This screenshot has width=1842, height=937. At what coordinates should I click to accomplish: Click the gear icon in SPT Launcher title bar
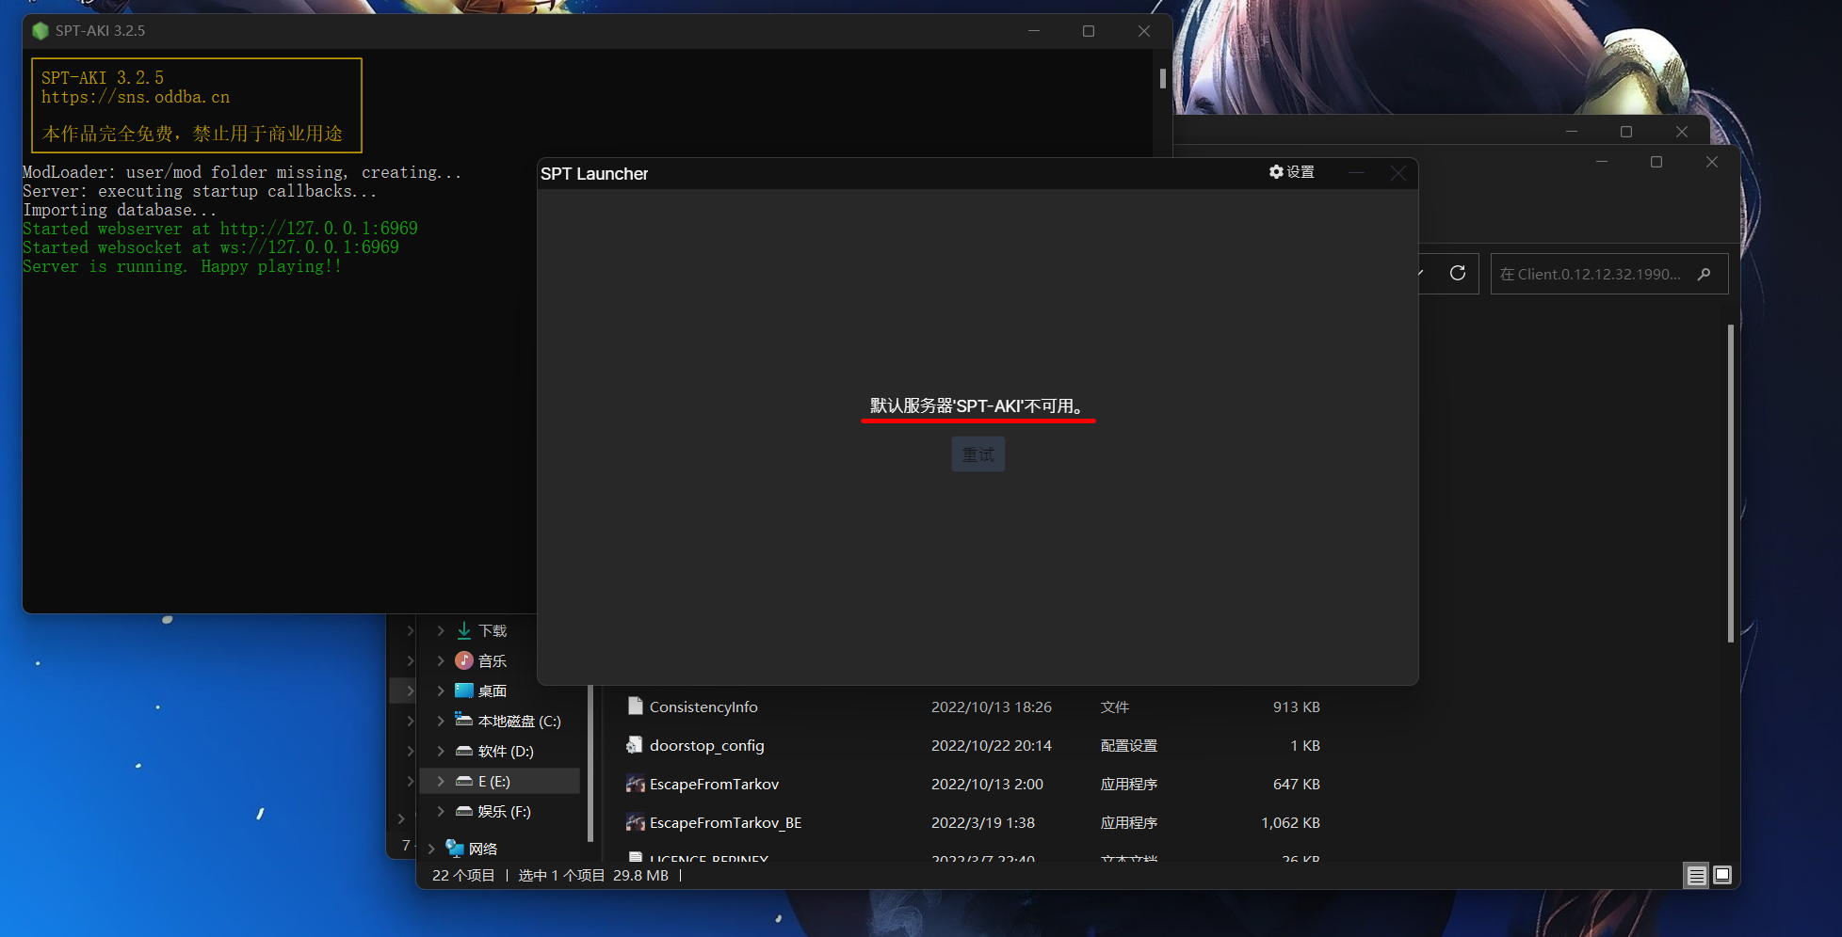pos(1276,172)
